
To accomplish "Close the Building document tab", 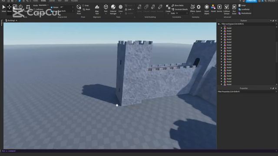I will 17,20.
